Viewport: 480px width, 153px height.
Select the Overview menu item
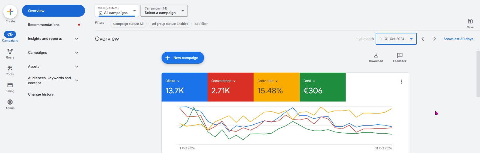coord(53,11)
